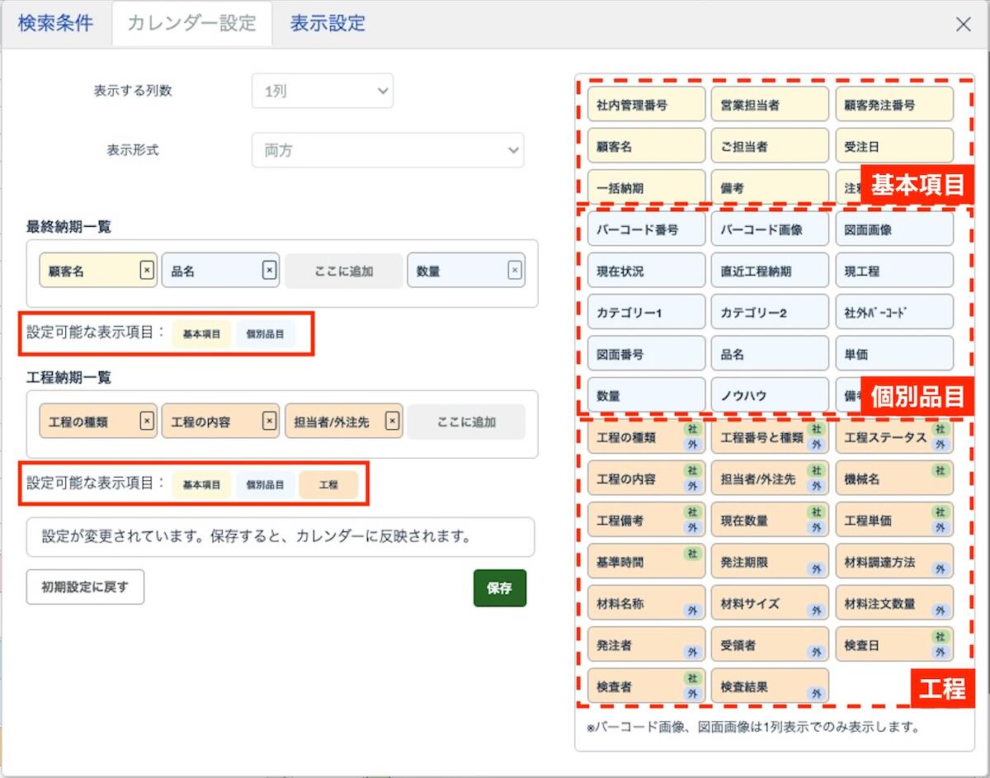Remove 品名 chip using its × icon
The height and width of the screenshot is (778, 990).
coord(269,271)
